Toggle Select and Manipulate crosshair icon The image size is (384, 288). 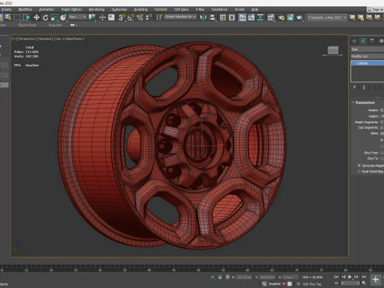102,18
